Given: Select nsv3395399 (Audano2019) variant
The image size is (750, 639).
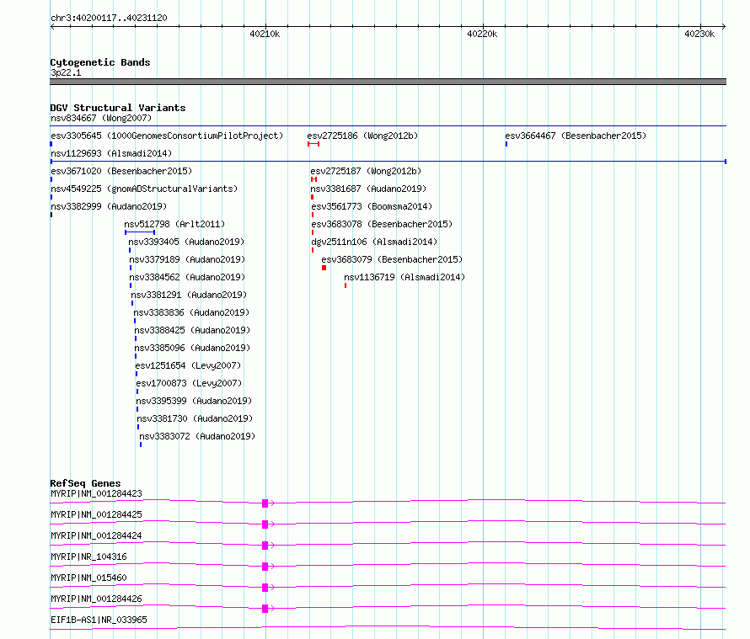Looking at the screenshot, I should [x=194, y=401].
